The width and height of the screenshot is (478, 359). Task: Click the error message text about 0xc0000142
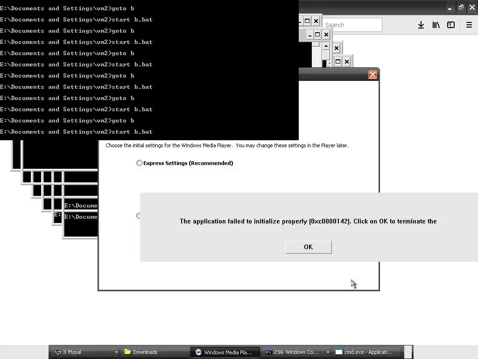(x=308, y=221)
